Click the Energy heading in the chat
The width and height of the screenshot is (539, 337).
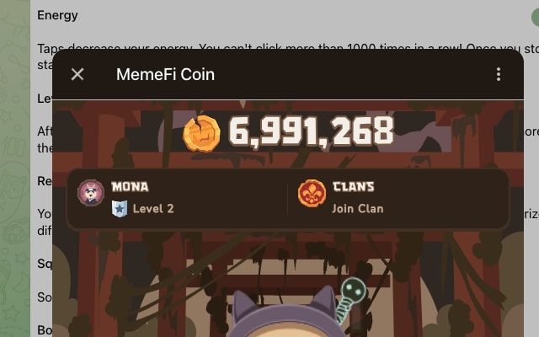coord(57,15)
